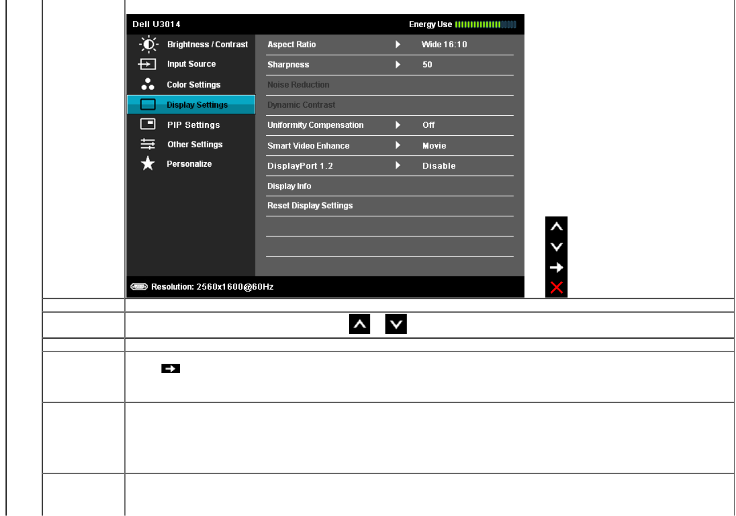This screenshot has width=736, height=516.
Task: Click the Sharpness value 50
Action: 427,64
